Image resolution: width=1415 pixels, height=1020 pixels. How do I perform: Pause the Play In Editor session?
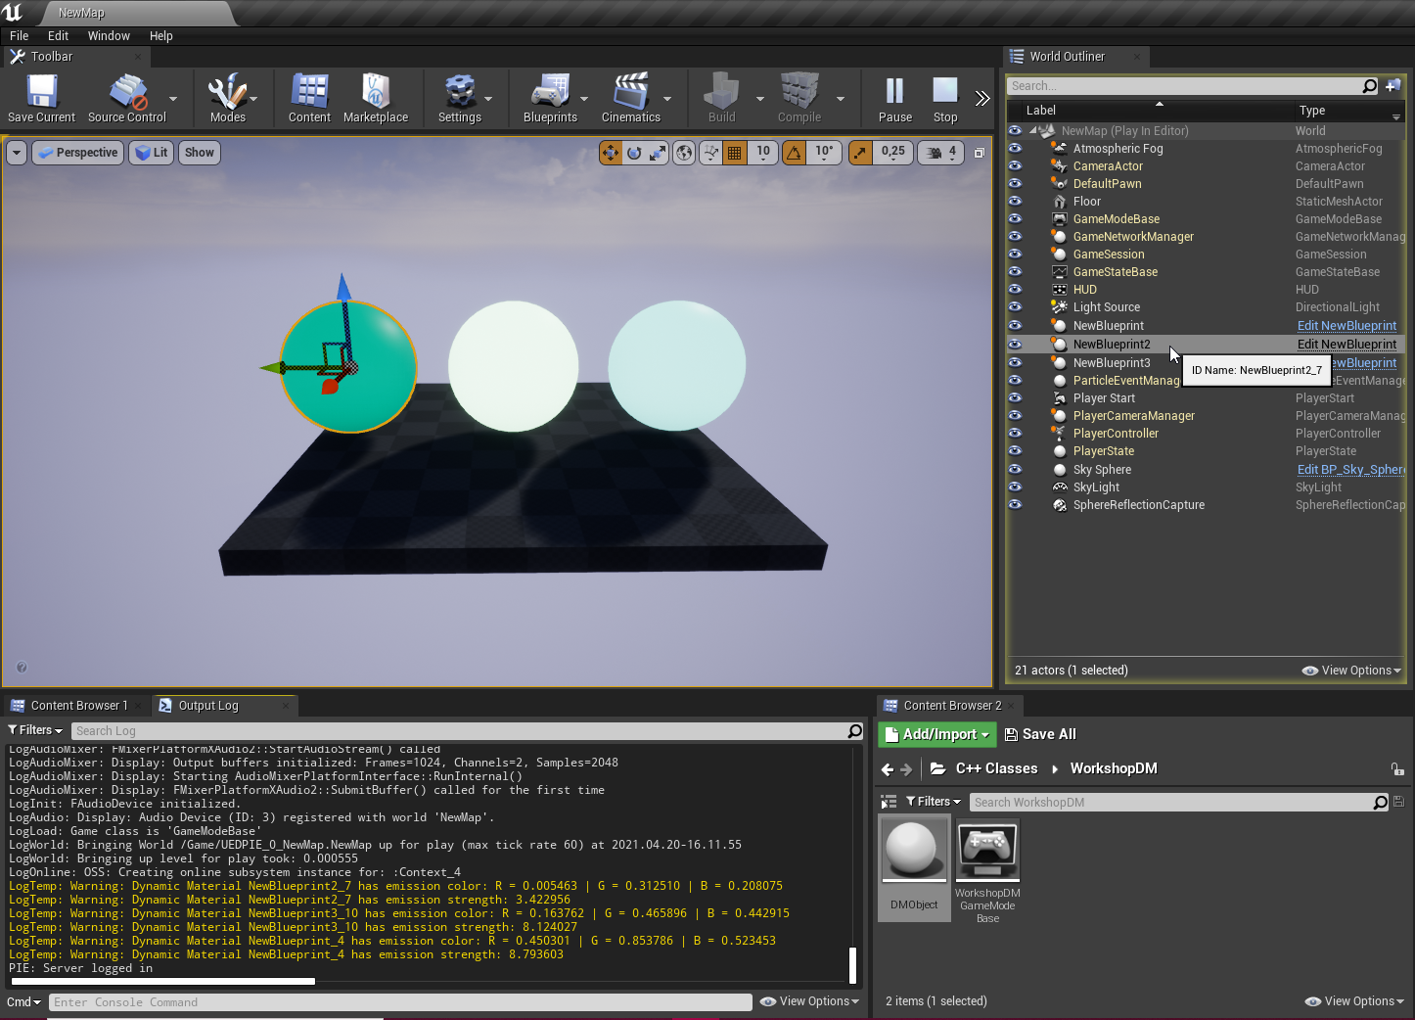click(x=895, y=99)
